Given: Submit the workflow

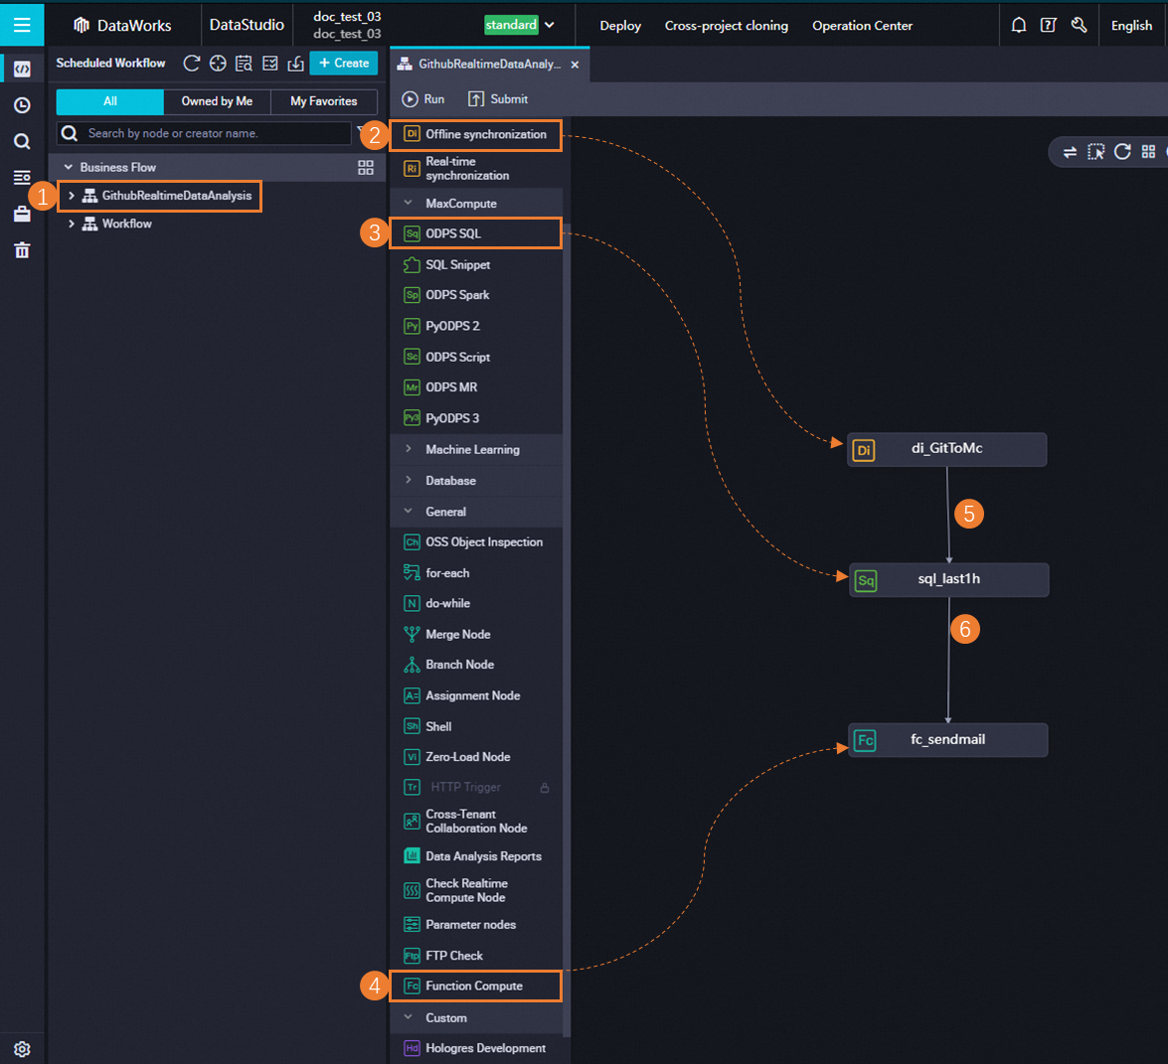Looking at the screenshot, I should tap(498, 99).
